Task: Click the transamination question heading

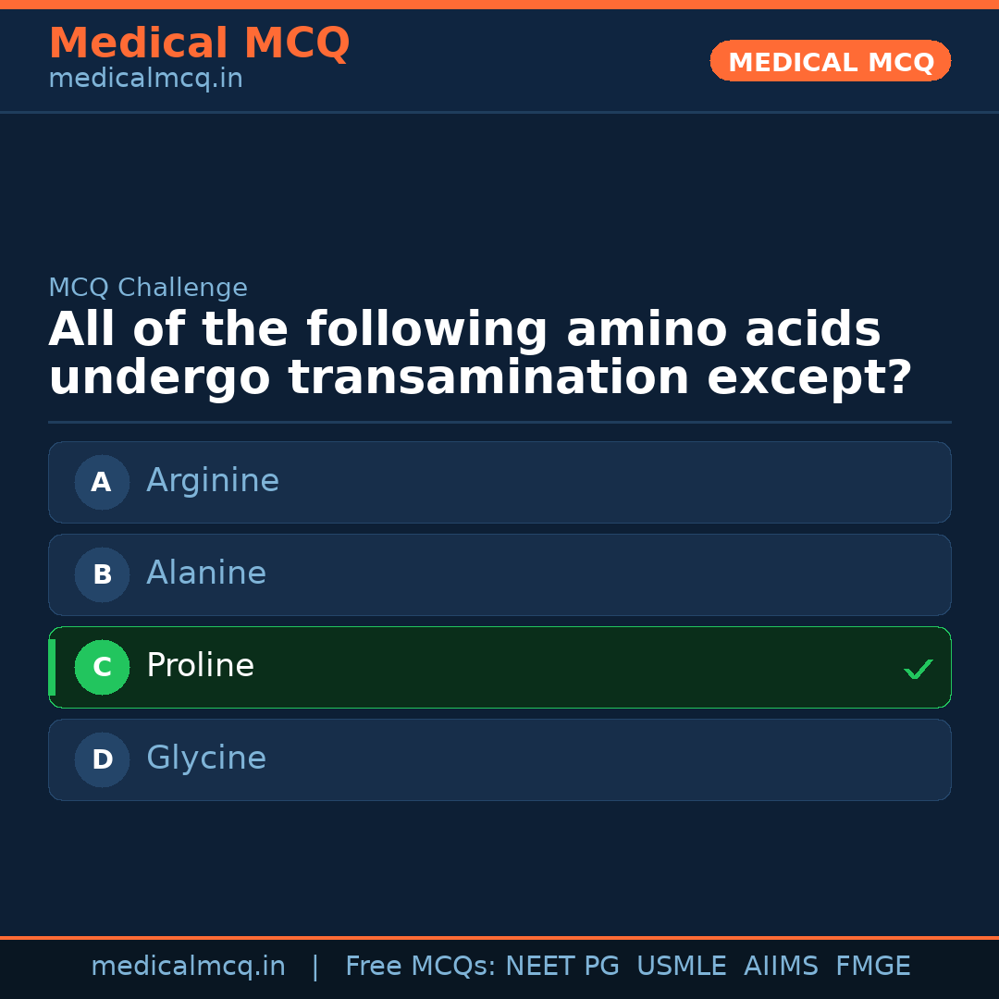Action: coord(480,354)
